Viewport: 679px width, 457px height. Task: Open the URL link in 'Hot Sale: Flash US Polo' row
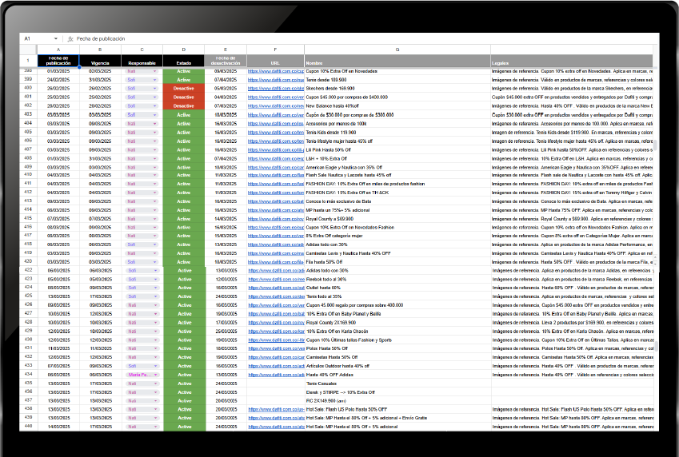click(276, 409)
